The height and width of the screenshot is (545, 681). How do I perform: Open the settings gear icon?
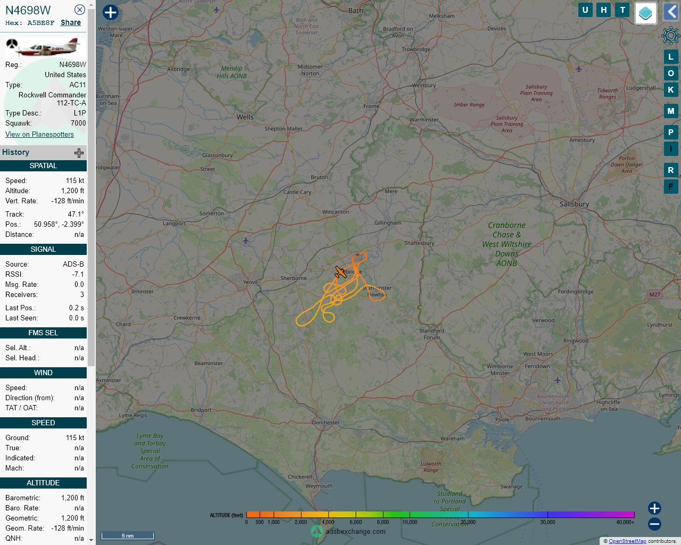[670, 36]
